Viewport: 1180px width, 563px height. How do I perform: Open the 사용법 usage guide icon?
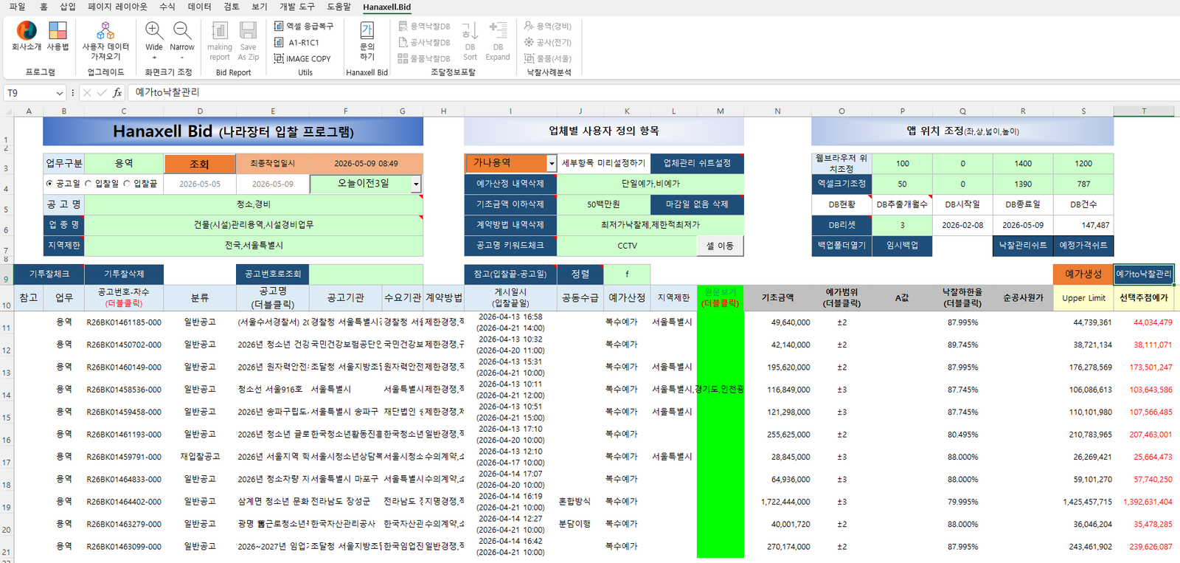click(58, 35)
